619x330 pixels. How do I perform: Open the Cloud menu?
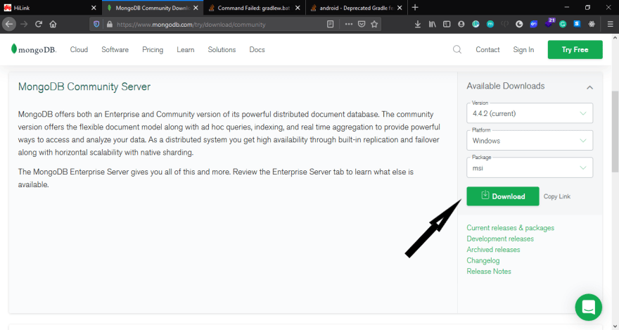[79, 50]
